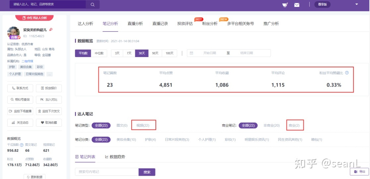
Task: Click the calendar icon in date range picker
Action: click(x=191, y=53)
